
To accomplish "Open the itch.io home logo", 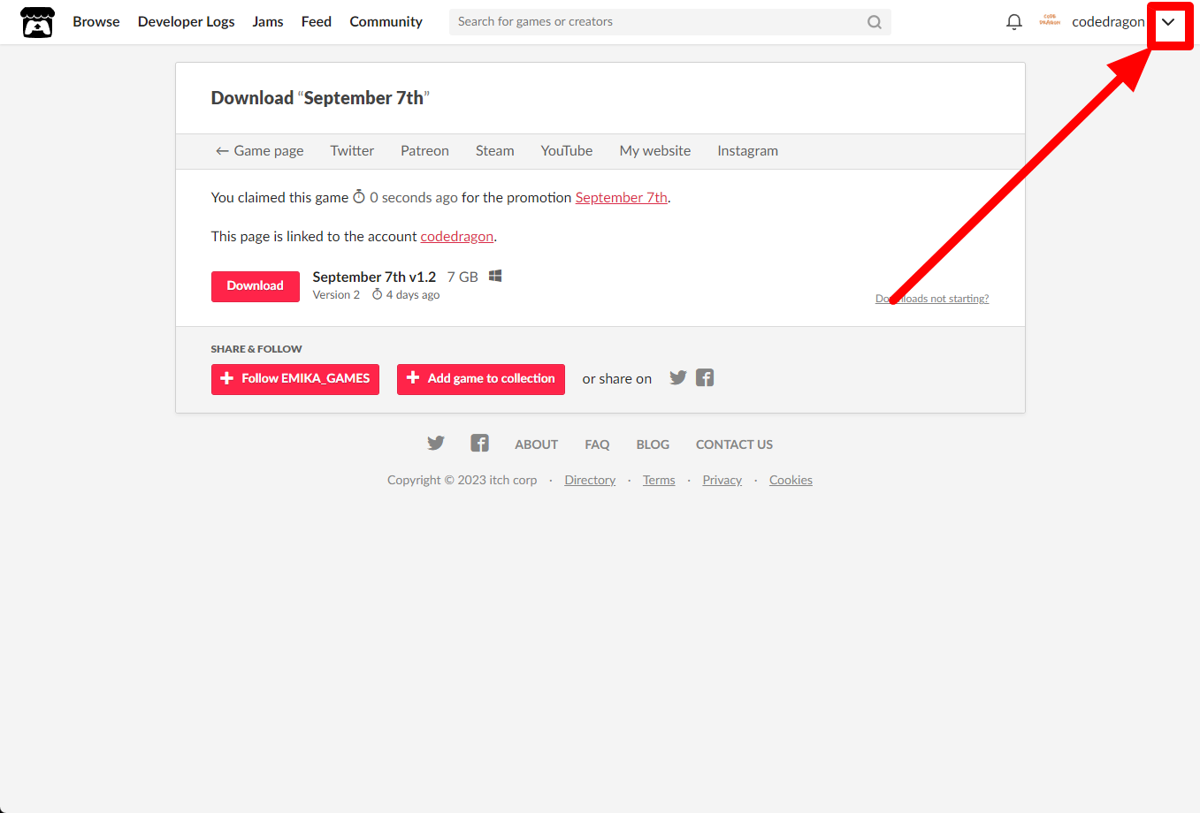I will [x=37, y=22].
